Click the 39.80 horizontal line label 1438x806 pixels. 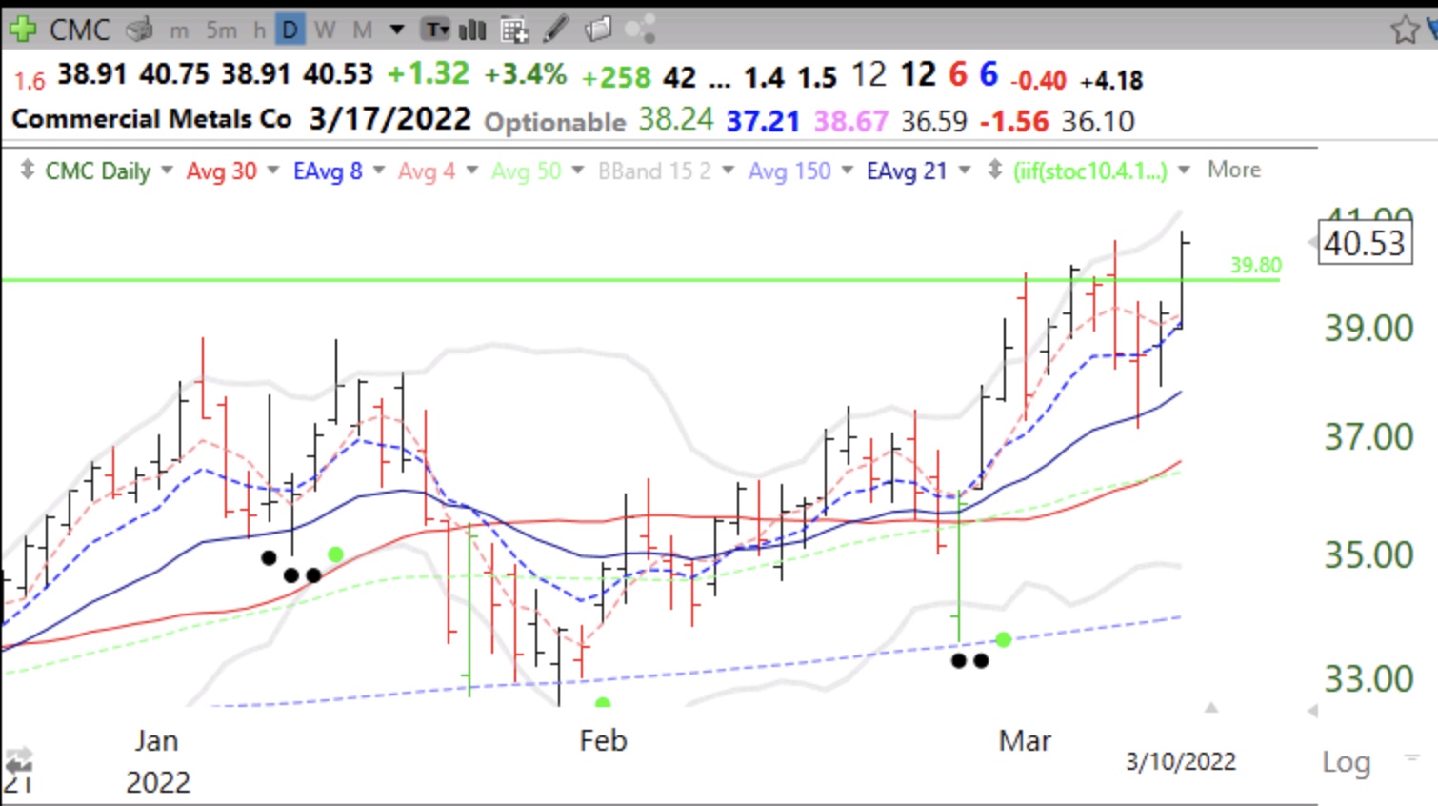coord(1256,265)
